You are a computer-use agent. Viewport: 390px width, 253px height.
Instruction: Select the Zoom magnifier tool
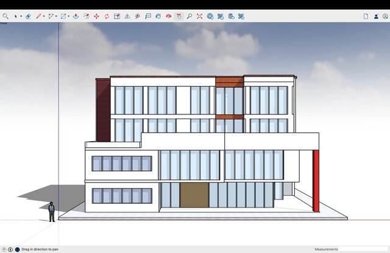pyautogui.click(x=190, y=16)
